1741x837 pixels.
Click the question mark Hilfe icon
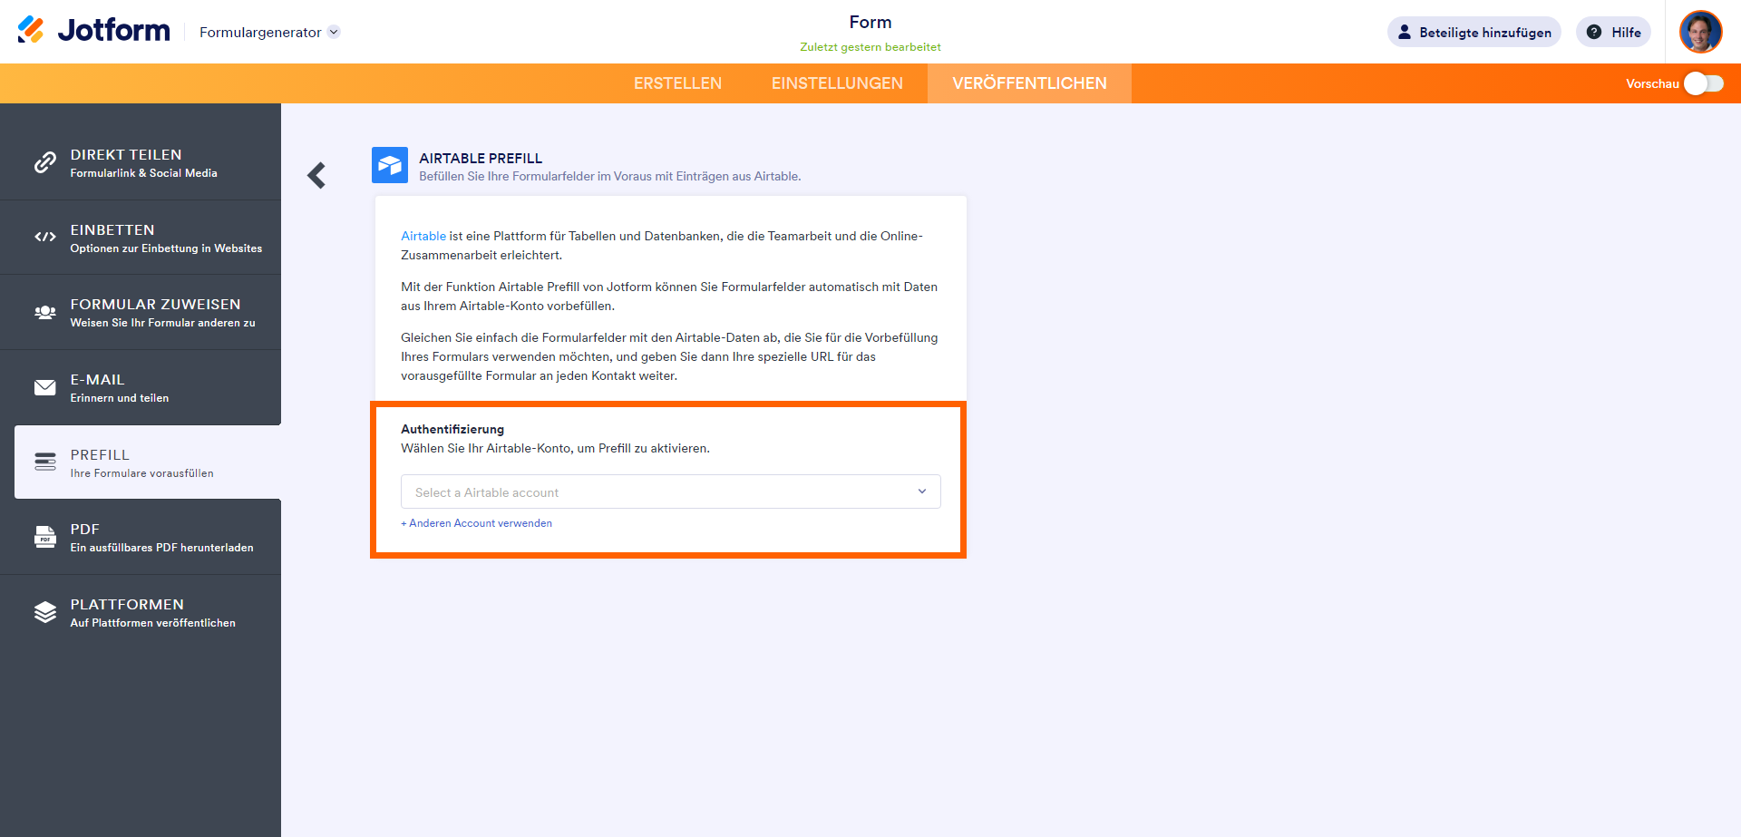1594,32
